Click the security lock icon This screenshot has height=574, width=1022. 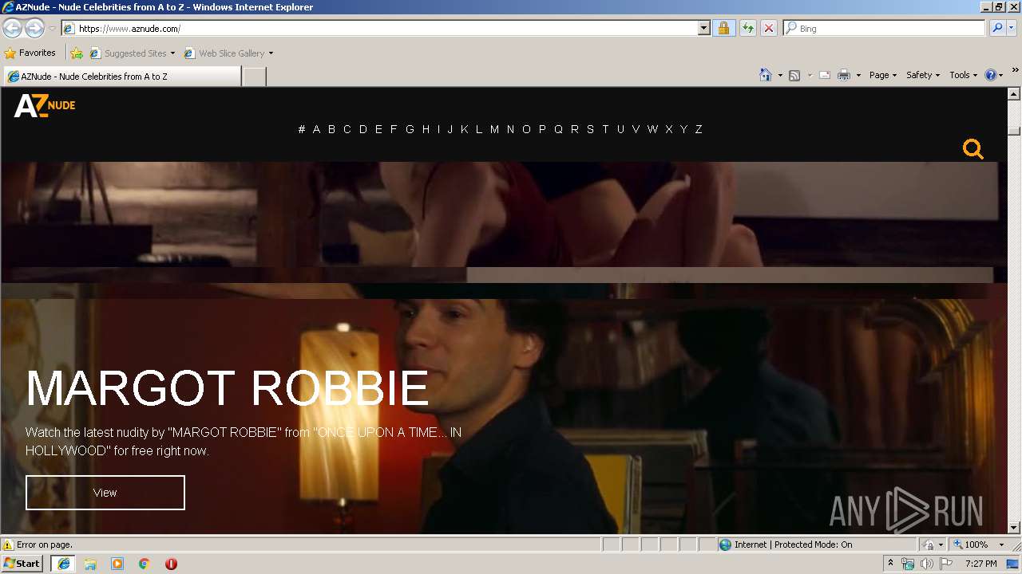pyautogui.click(x=723, y=28)
